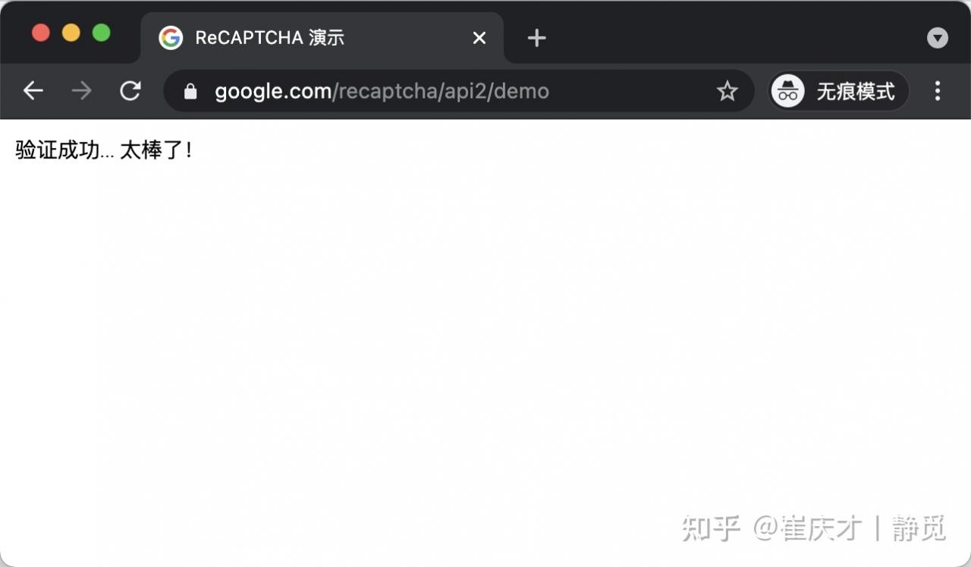The height and width of the screenshot is (567, 971).
Task: Click the 验证成功... 太棒了! message text
Action: pos(105,150)
